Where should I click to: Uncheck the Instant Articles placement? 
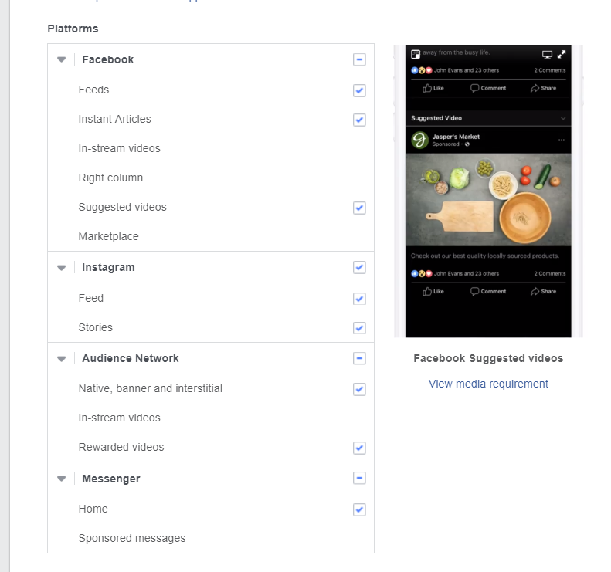[359, 120]
